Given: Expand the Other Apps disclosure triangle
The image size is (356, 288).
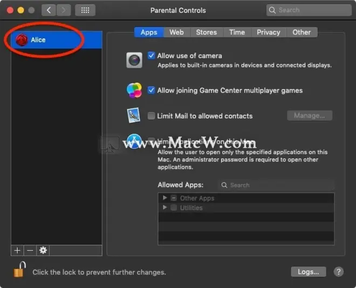Looking at the screenshot, I should [x=165, y=198].
